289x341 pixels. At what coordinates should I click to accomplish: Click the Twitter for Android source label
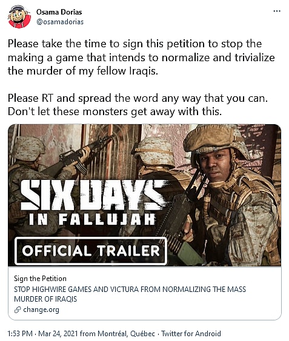point(191,334)
